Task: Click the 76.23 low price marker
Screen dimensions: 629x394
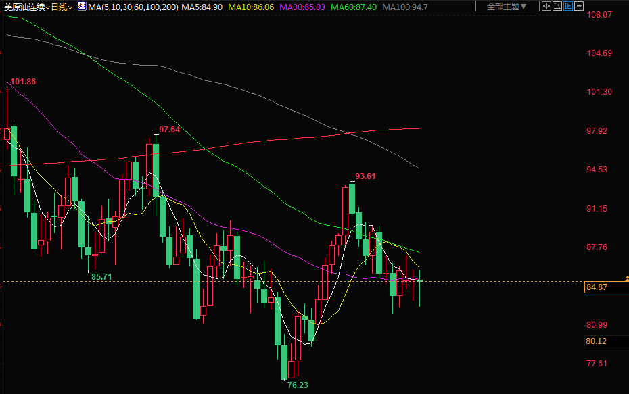Action: [x=298, y=385]
